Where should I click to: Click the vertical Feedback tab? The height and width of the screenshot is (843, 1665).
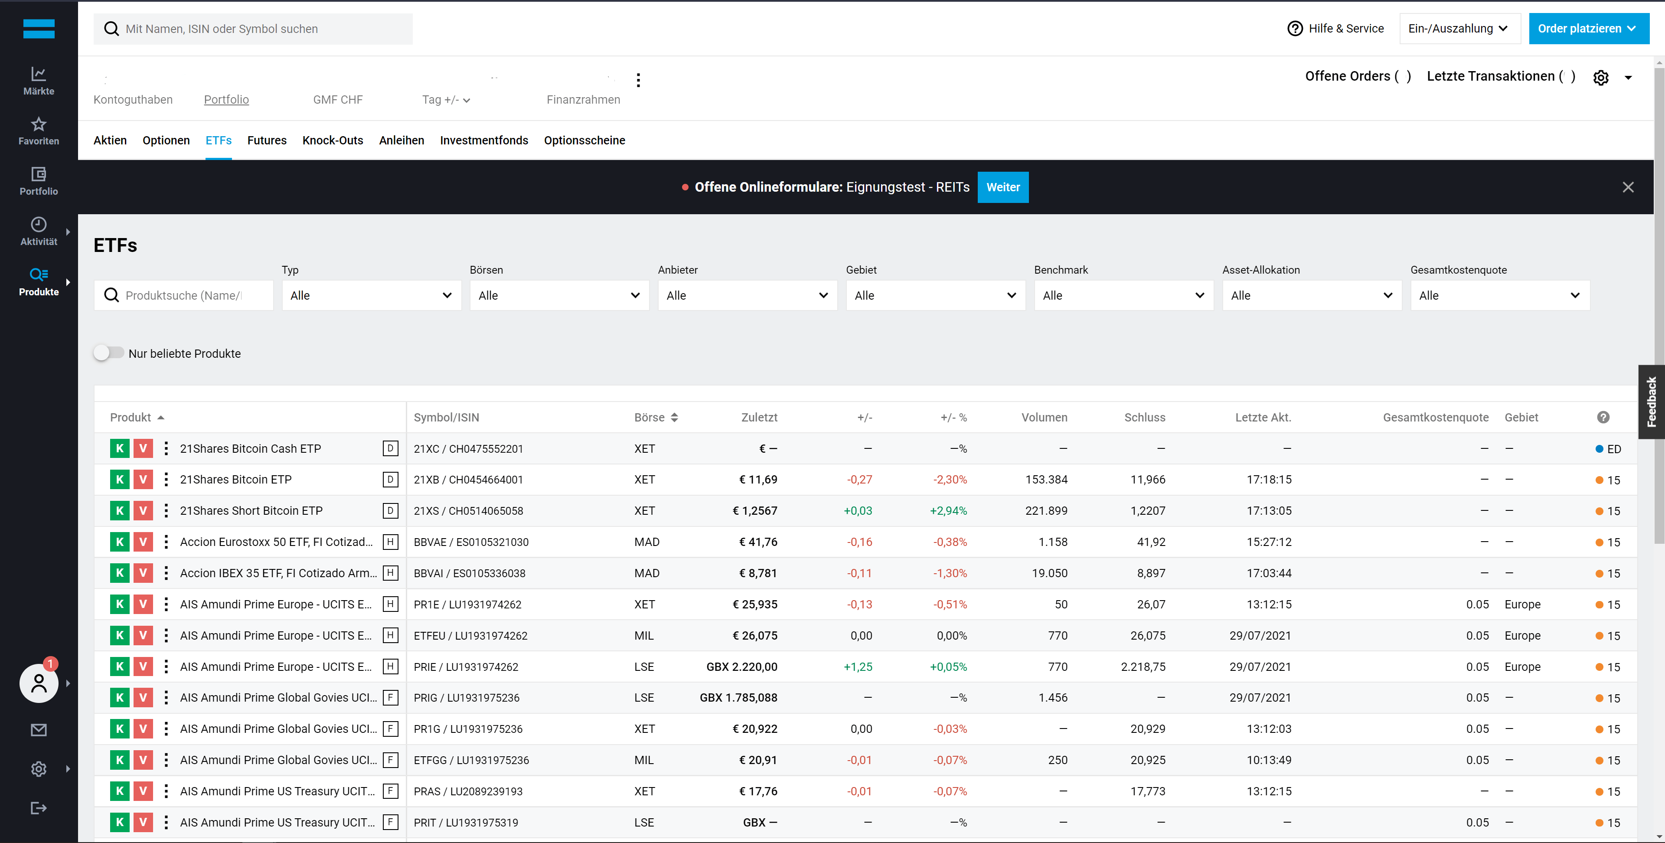pos(1652,402)
